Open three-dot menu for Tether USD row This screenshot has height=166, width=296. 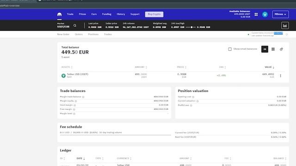pos(281,76)
